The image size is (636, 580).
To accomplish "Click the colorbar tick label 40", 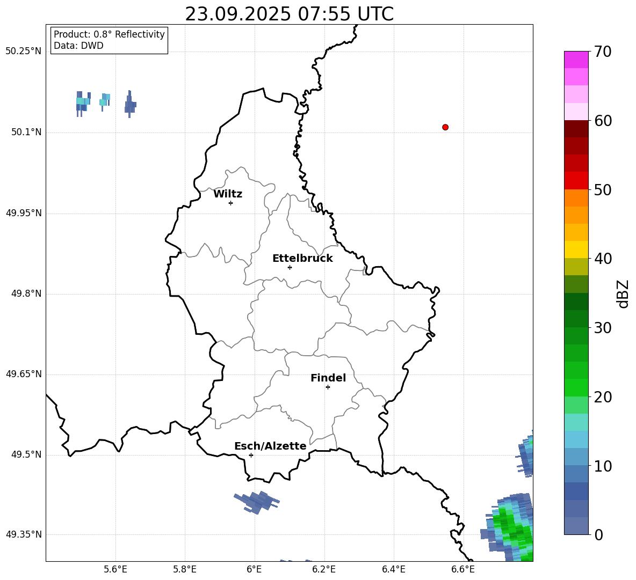I will point(602,259).
